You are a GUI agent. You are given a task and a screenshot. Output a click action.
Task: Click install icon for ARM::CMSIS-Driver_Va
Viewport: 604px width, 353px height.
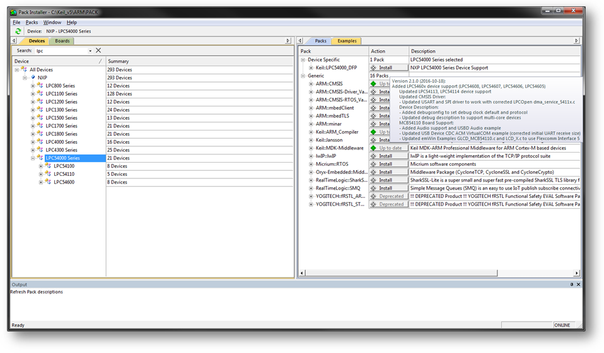(x=373, y=92)
